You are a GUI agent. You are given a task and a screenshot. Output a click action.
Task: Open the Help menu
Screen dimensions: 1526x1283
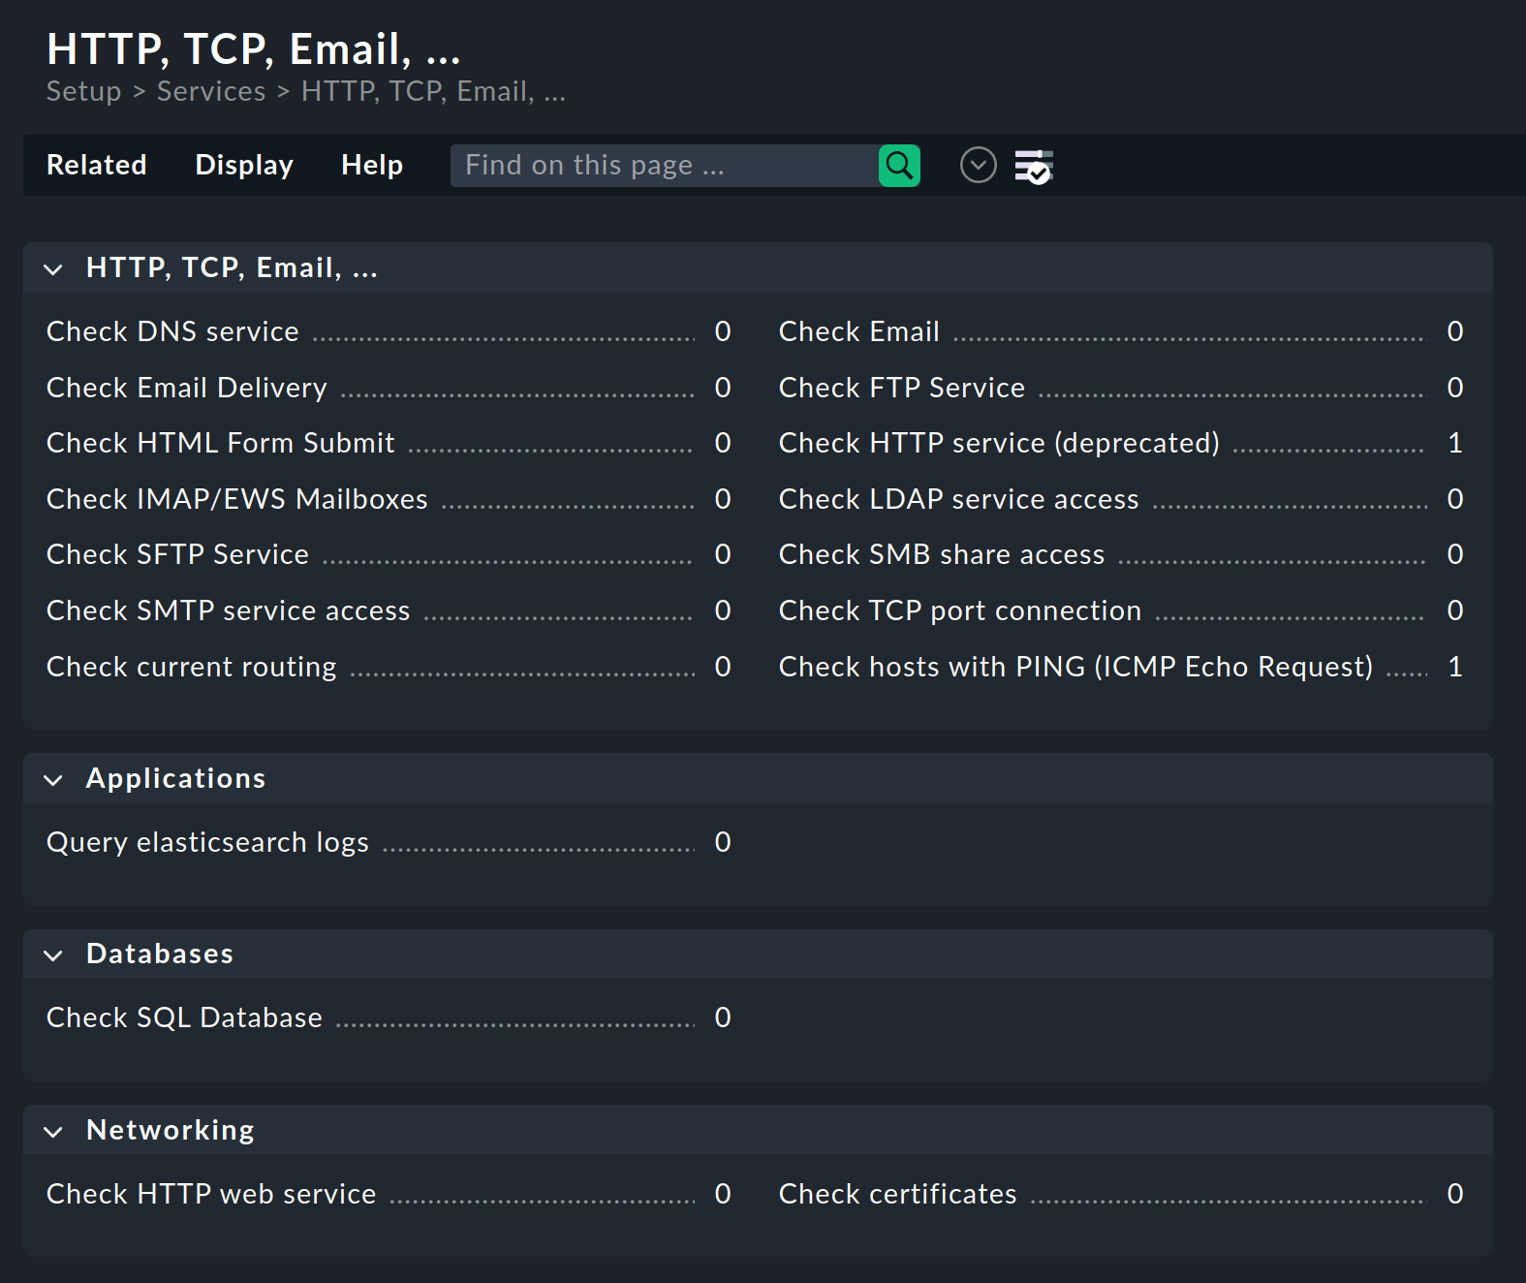coord(372,166)
